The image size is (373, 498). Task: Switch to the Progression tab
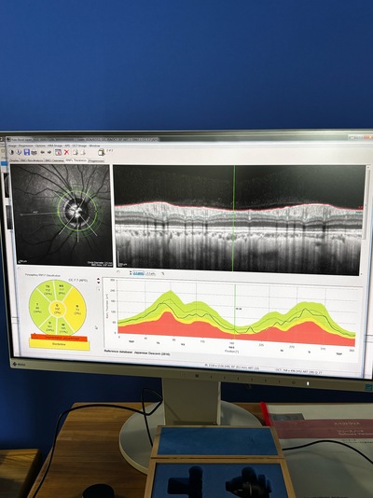(x=96, y=160)
